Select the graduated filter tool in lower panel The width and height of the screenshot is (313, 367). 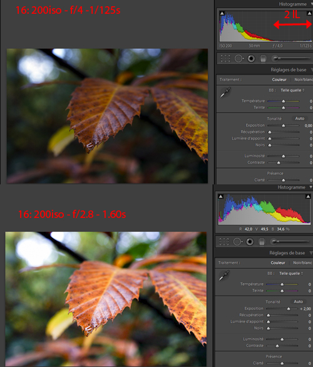pyautogui.click(x=262, y=242)
